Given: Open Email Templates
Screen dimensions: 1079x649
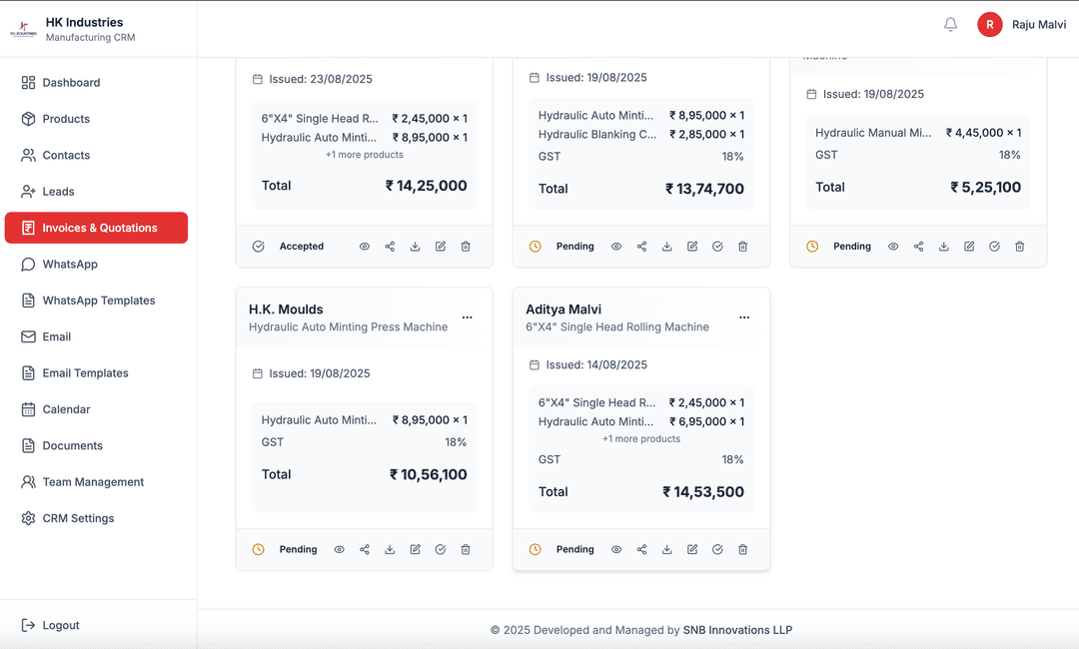Looking at the screenshot, I should (96, 373).
